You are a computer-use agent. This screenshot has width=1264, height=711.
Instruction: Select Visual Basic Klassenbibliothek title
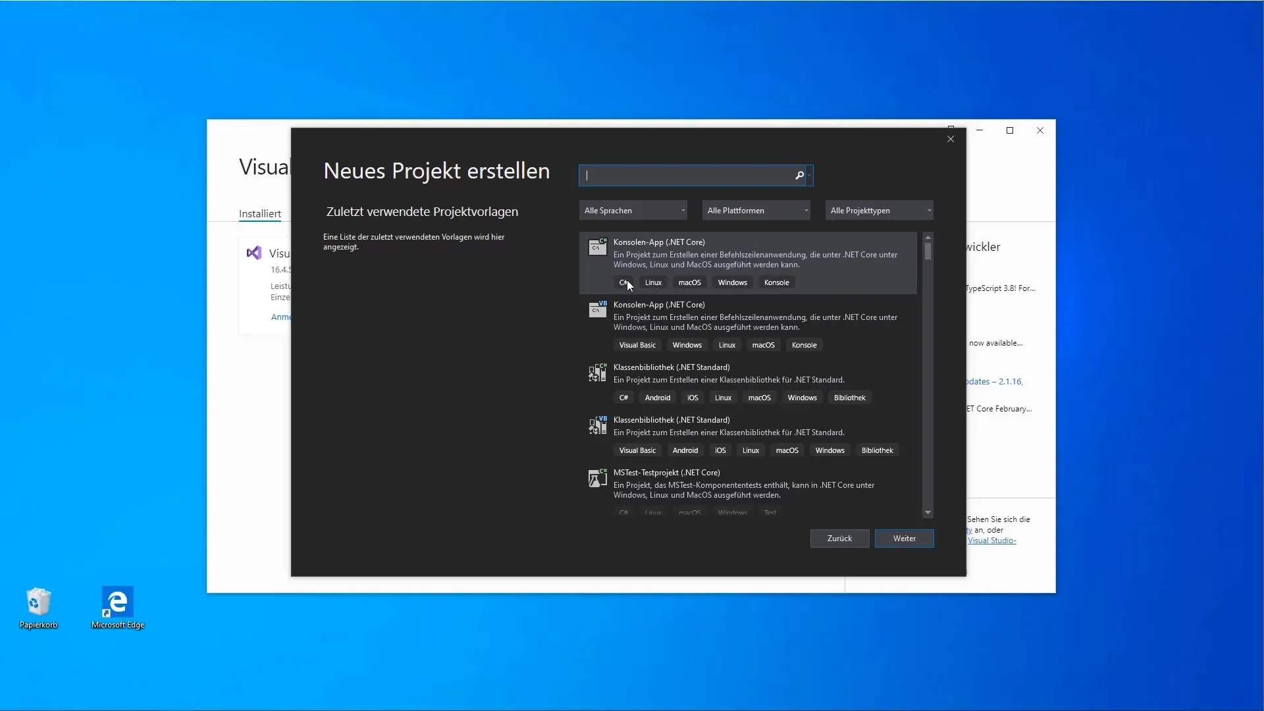coord(671,420)
